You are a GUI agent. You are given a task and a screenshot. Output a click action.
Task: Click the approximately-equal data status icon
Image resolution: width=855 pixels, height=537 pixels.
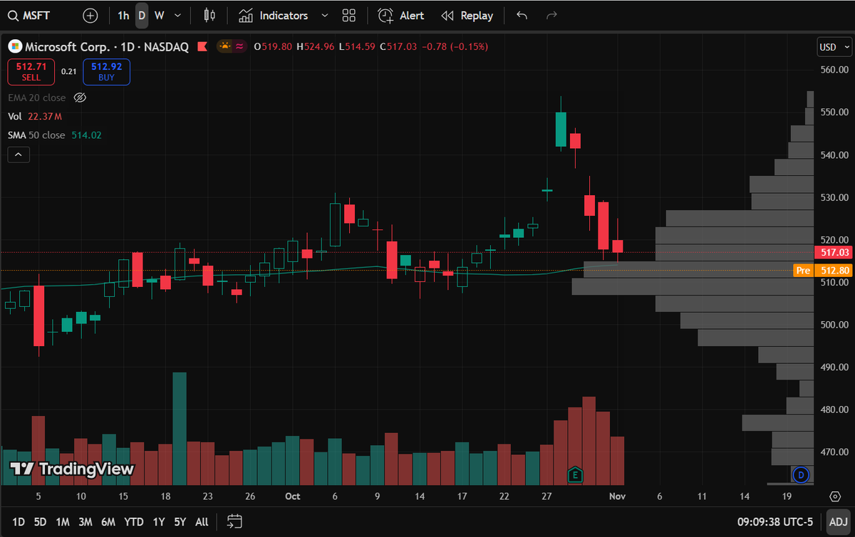[240, 46]
